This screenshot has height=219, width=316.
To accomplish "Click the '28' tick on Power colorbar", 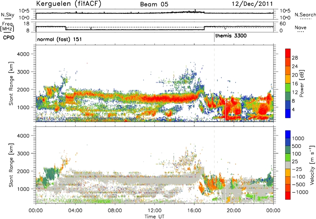I will coord(295,58).
